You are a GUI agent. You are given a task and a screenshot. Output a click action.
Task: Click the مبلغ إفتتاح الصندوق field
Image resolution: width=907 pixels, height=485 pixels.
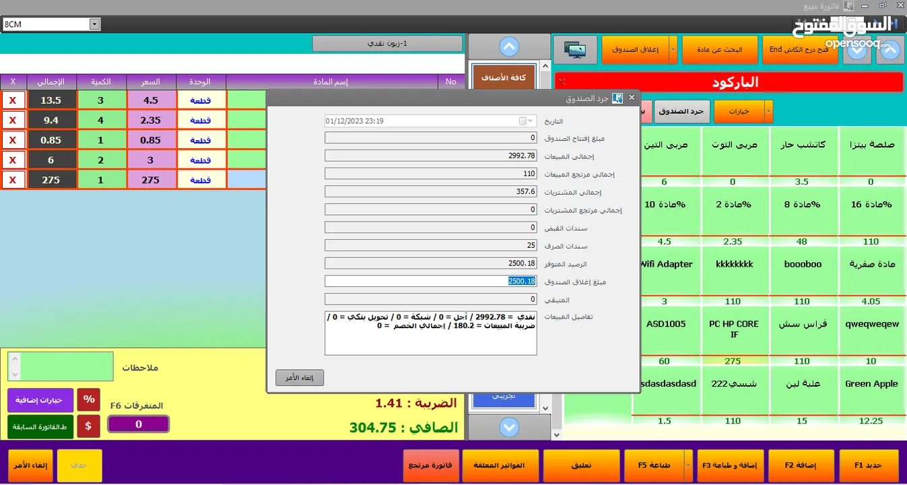pyautogui.click(x=431, y=138)
